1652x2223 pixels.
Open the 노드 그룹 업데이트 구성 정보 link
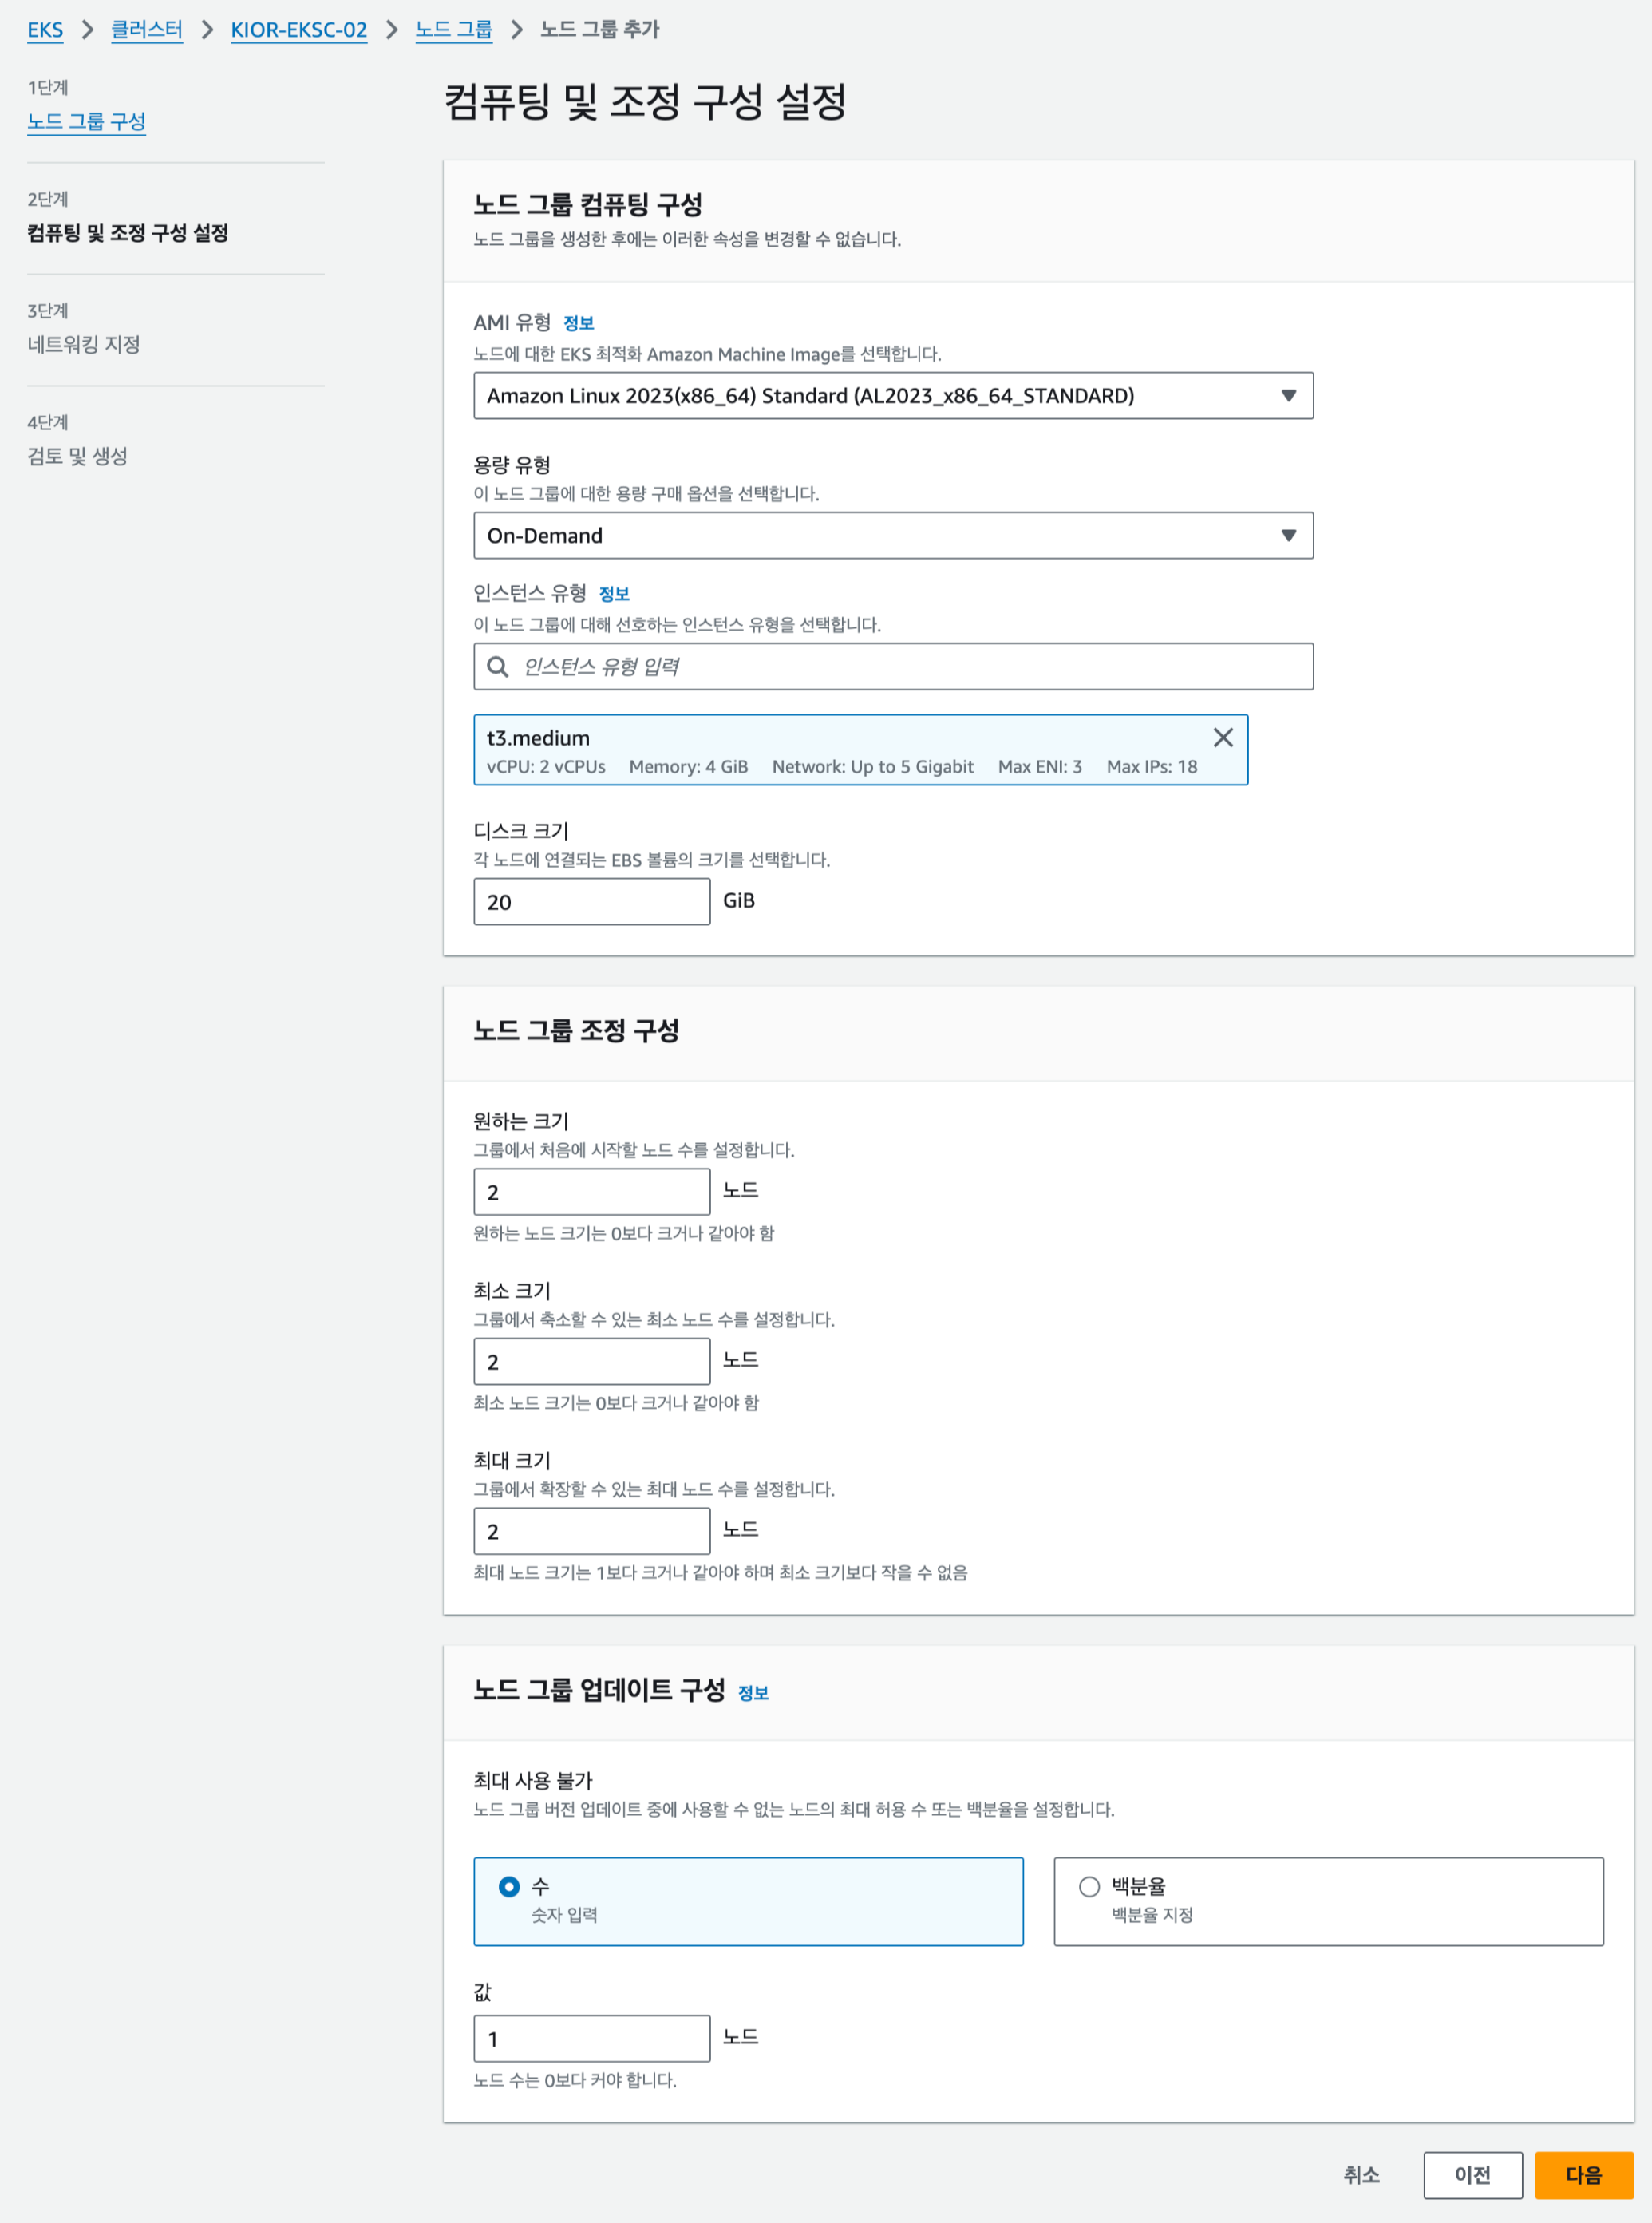click(x=753, y=1692)
